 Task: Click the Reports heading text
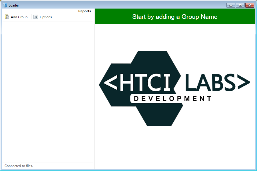[x=85, y=11]
